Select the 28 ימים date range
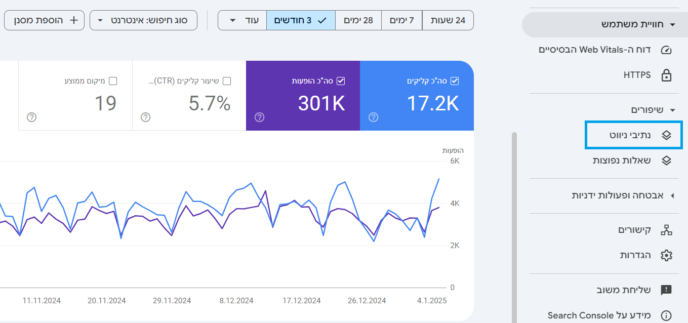Viewport: 688px width, 323px height. [x=358, y=20]
